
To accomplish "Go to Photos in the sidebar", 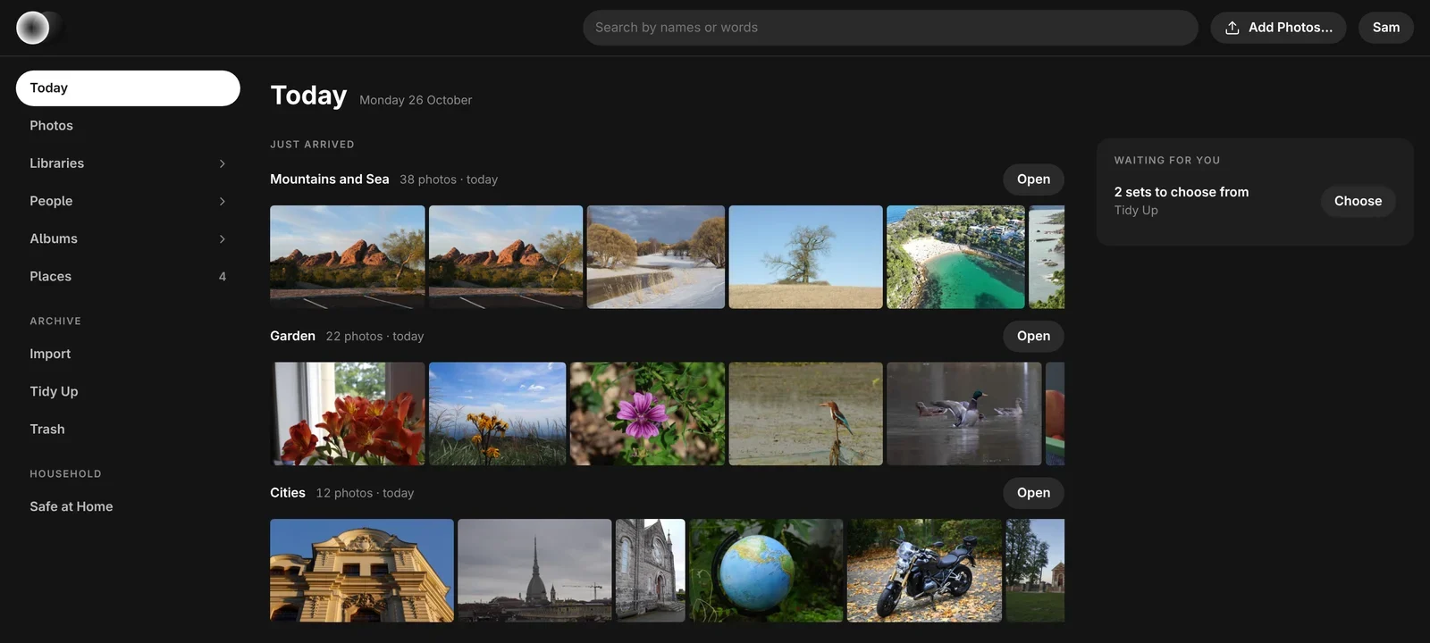I will pos(128,126).
